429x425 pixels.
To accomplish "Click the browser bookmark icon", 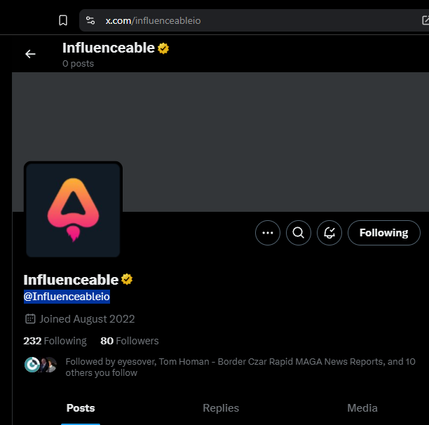I will click(x=63, y=20).
